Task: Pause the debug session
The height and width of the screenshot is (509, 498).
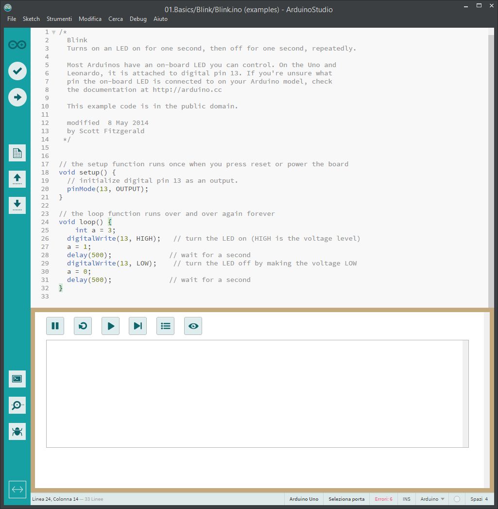Action: pos(55,326)
